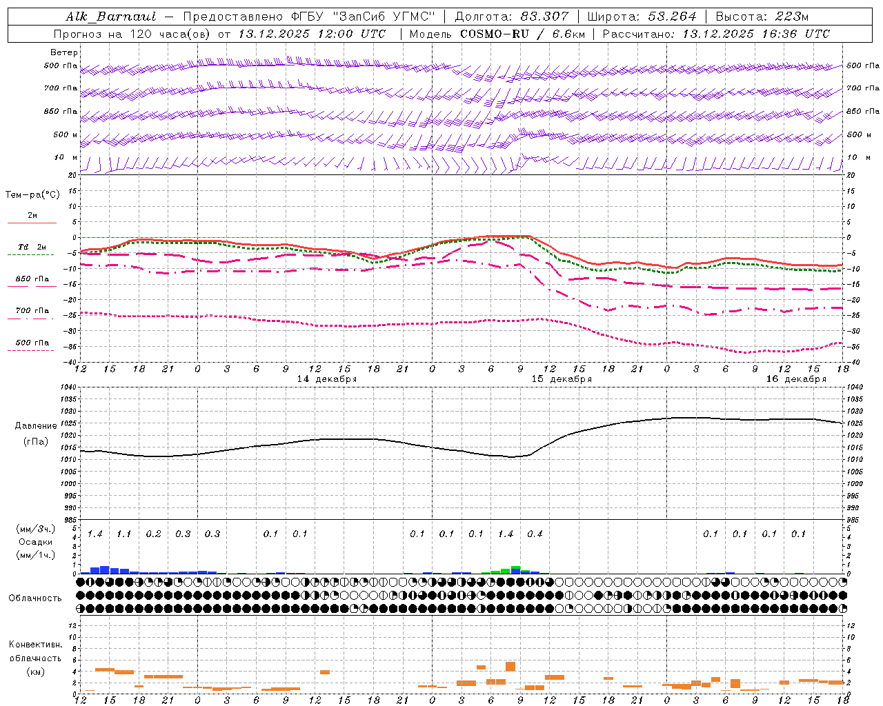Click the (мм/1ч.) precipitation unit label
Screen dimensions: 883x706
click(x=36, y=555)
